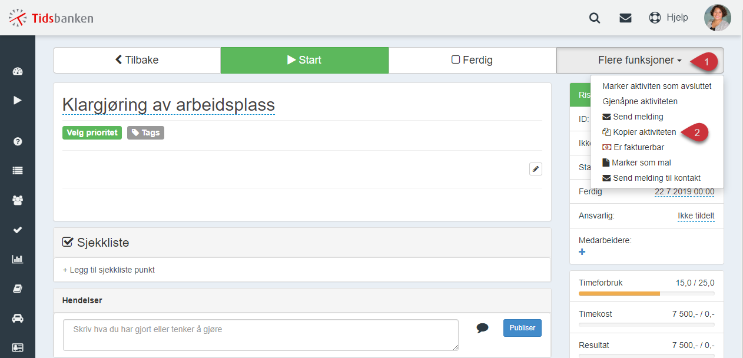The width and height of the screenshot is (743, 358).
Task: Open the users group sidebar icon
Action: (17, 200)
